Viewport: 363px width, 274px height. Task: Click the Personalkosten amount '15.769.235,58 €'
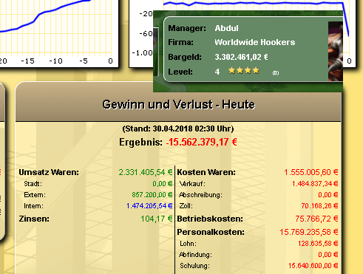[x=309, y=232]
